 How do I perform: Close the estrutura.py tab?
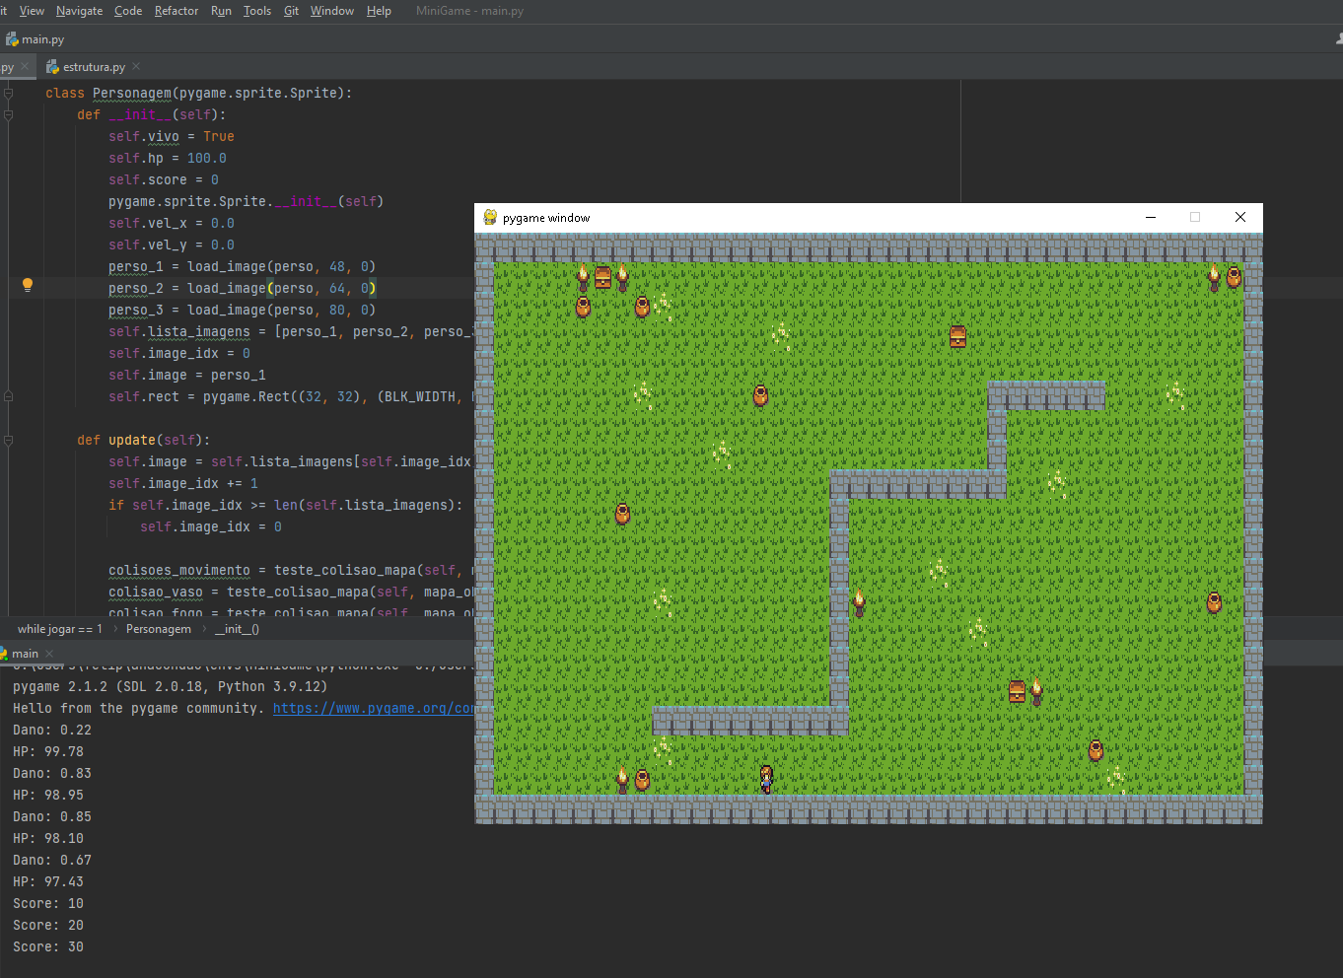pos(135,67)
